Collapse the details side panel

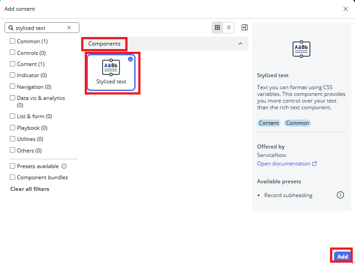244,28
